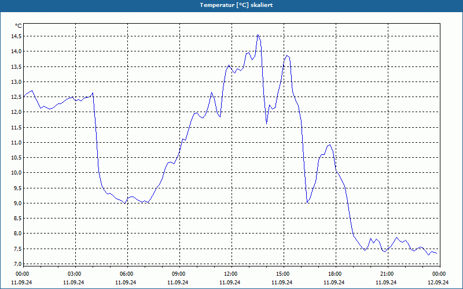Click the 12:00 time label
This screenshot has width=463, height=289.
click(x=230, y=274)
